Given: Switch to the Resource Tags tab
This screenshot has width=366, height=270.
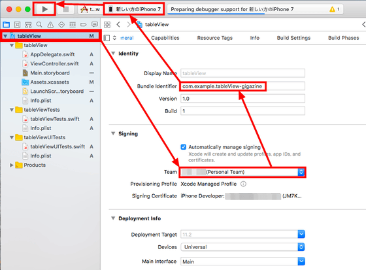Looking at the screenshot, I should coord(215,38).
